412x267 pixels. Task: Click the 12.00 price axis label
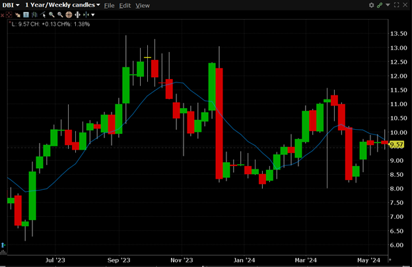click(x=398, y=76)
